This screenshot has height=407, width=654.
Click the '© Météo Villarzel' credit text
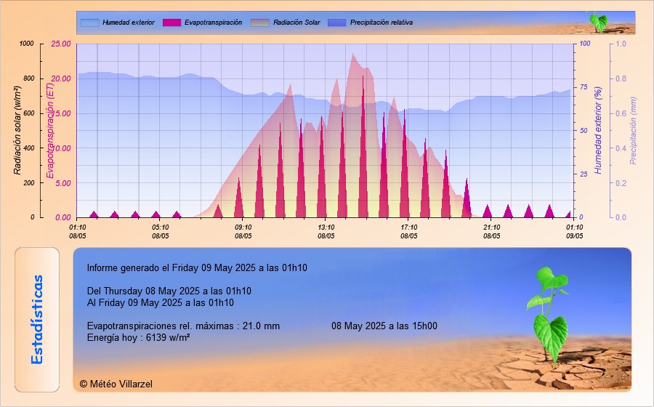(116, 384)
